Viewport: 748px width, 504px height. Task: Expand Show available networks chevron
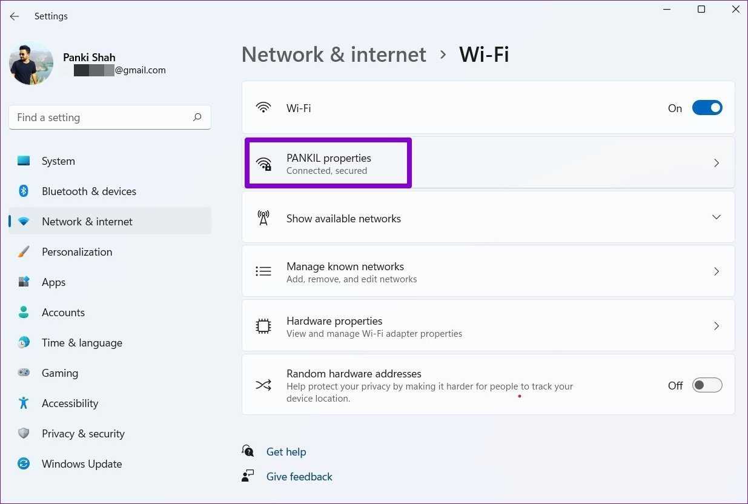tap(716, 217)
